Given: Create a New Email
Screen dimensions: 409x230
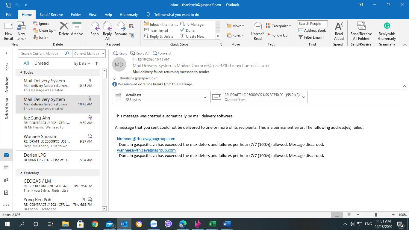Looking at the screenshot, I should click(x=8, y=31).
